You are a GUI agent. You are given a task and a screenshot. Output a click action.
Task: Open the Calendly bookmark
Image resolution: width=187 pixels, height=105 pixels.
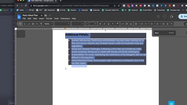coord(83,10)
